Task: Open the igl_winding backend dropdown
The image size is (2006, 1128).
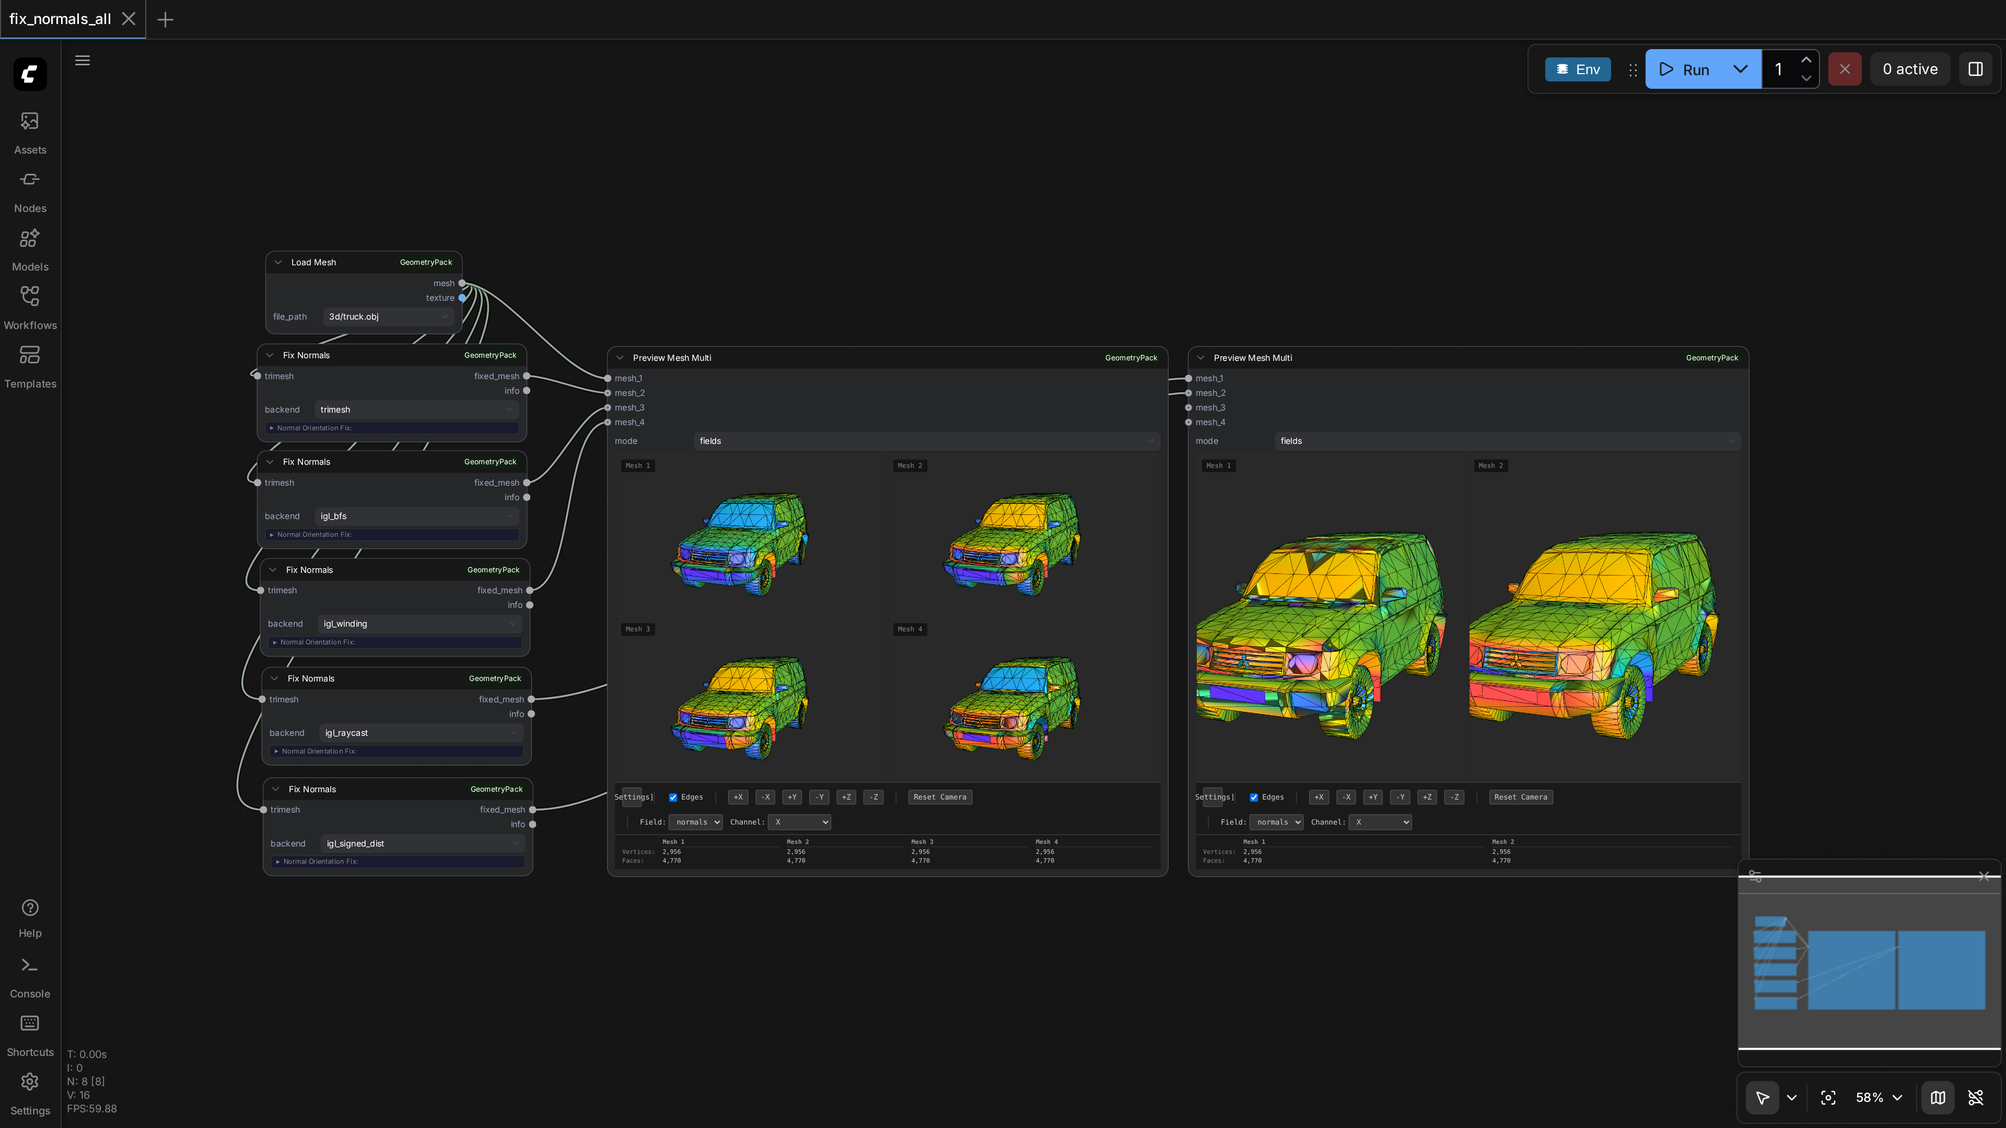Action: tap(419, 624)
